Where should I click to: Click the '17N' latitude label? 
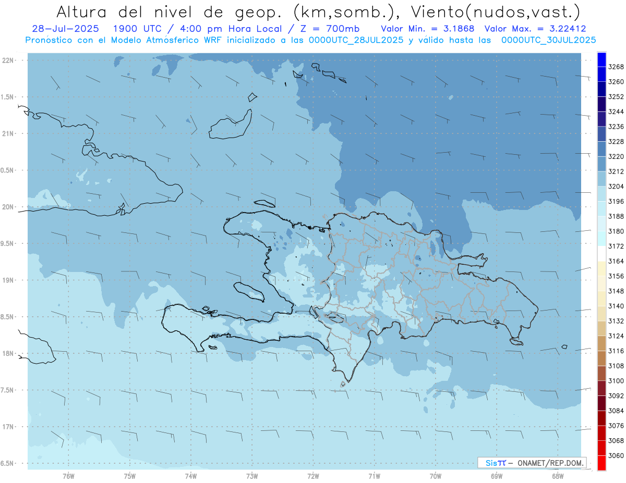point(8,427)
